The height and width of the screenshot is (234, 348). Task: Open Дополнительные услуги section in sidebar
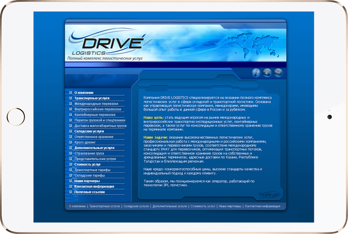pyautogui.click(x=94, y=148)
